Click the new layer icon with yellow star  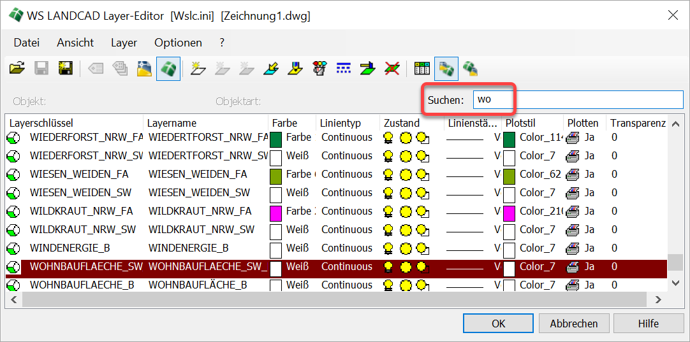pyautogui.click(x=198, y=68)
